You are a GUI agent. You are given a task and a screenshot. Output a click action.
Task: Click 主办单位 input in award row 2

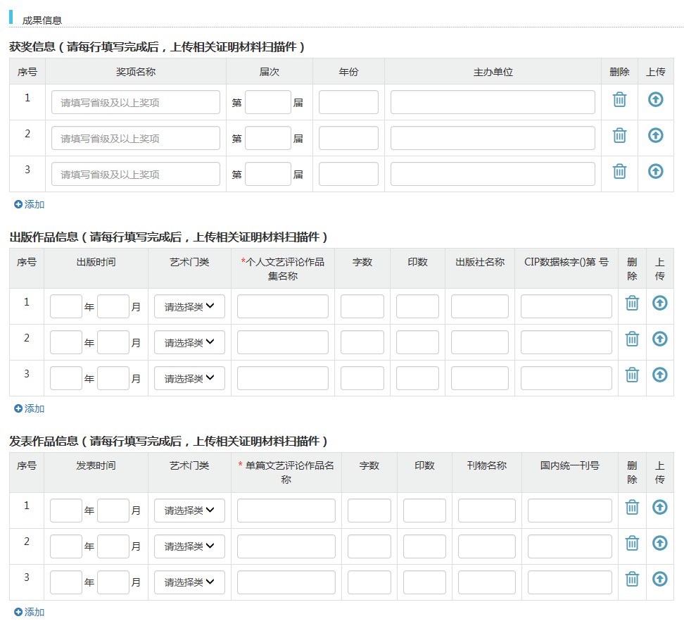[x=493, y=138]
